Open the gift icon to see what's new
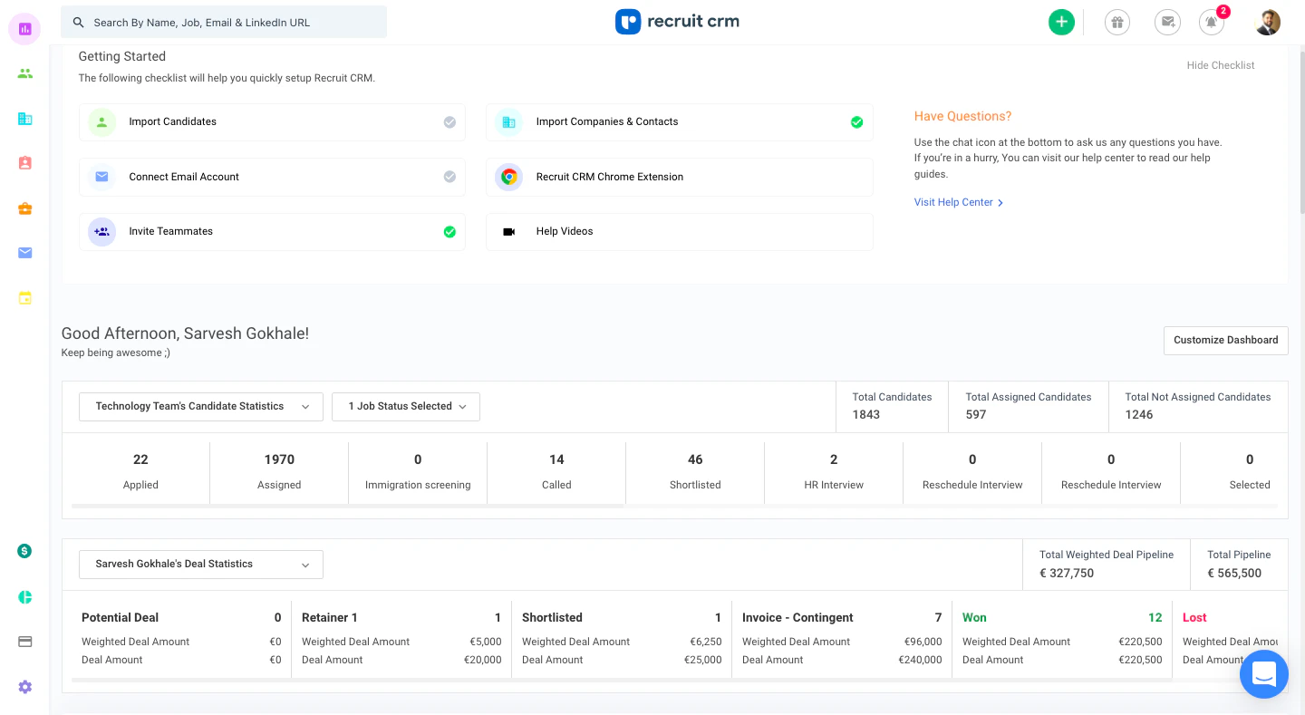Image resolution: width=1305 pixels, height=715 pixels. tap(1116, 22)
